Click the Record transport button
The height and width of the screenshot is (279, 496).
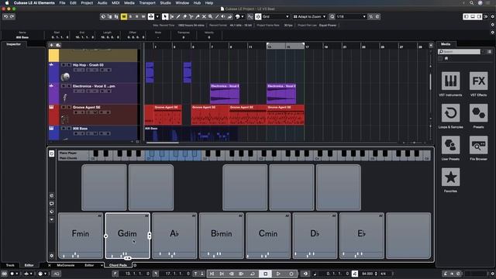click(x=291, y=274)
